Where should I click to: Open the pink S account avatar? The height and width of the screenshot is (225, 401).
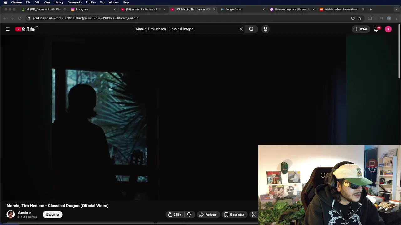(388, 29)
